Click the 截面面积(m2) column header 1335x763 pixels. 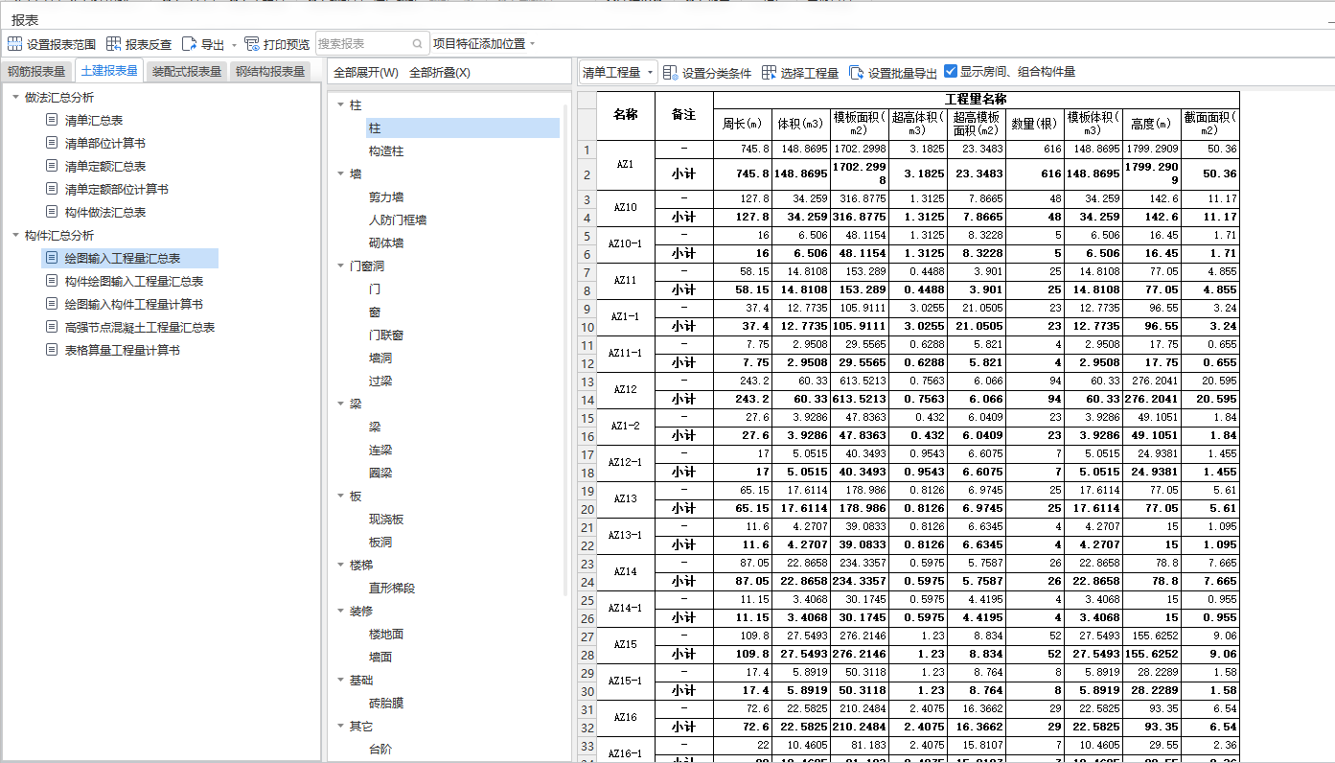[1209, 124]
